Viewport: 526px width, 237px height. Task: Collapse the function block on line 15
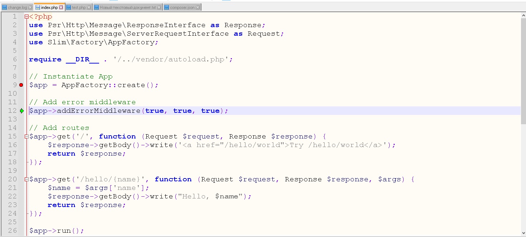tap(26, 137)
